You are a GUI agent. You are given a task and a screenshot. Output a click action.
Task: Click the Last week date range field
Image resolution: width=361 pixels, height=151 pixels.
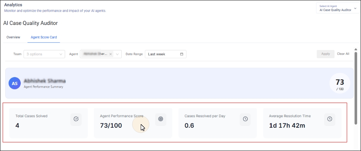[x=165, y=54]
